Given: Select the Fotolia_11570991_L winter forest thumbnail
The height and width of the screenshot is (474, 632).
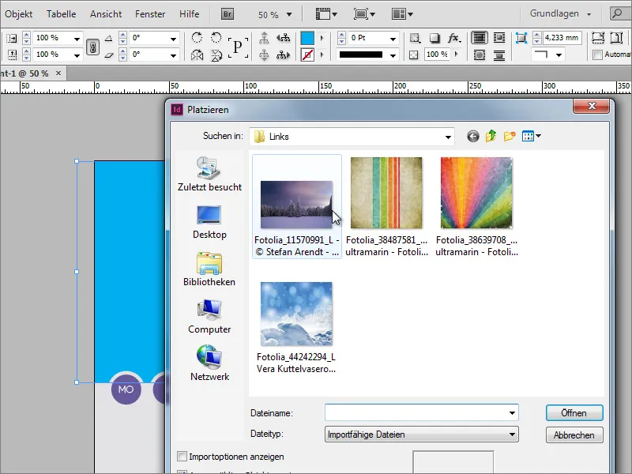Looking at the screenshot, I should pyautogui.click(x=297, y=206).
